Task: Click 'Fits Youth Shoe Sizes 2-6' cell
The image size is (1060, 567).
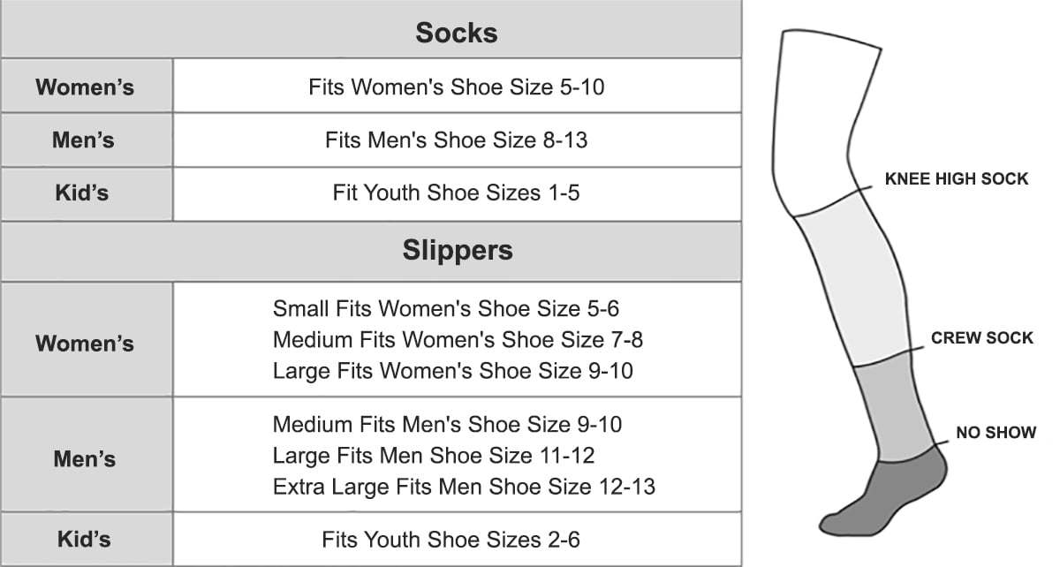Action: [x=451, y=540]
